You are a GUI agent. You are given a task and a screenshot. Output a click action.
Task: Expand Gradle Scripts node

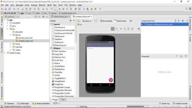click(x=4, y=53)
